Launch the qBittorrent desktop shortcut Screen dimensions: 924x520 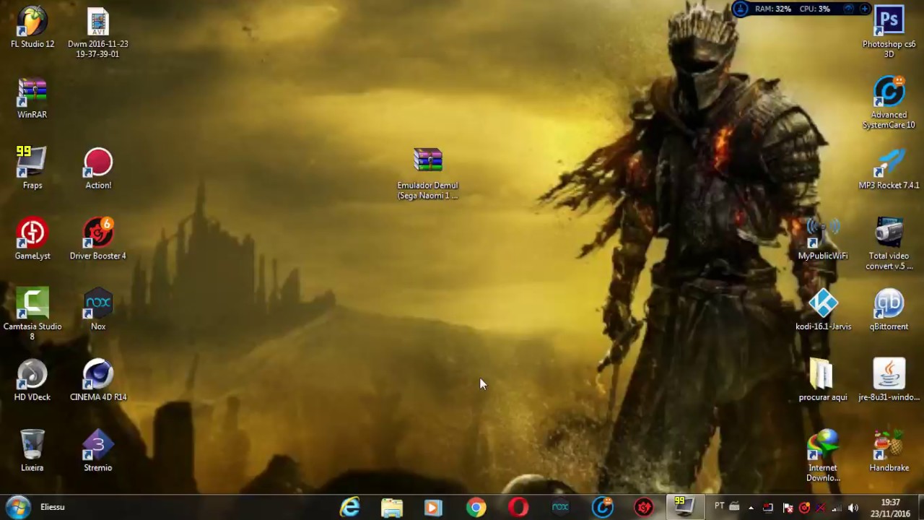889,310
